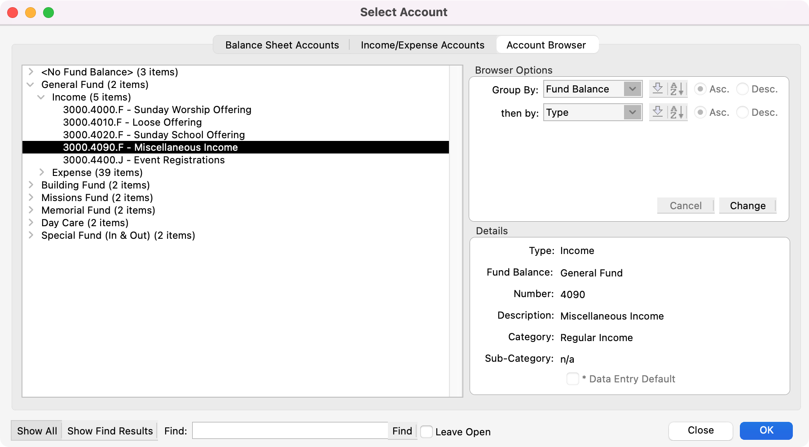Expand the Building Fund chevron
The height and width of the screenshot is (447, 809).
click(x=31, y=185)
